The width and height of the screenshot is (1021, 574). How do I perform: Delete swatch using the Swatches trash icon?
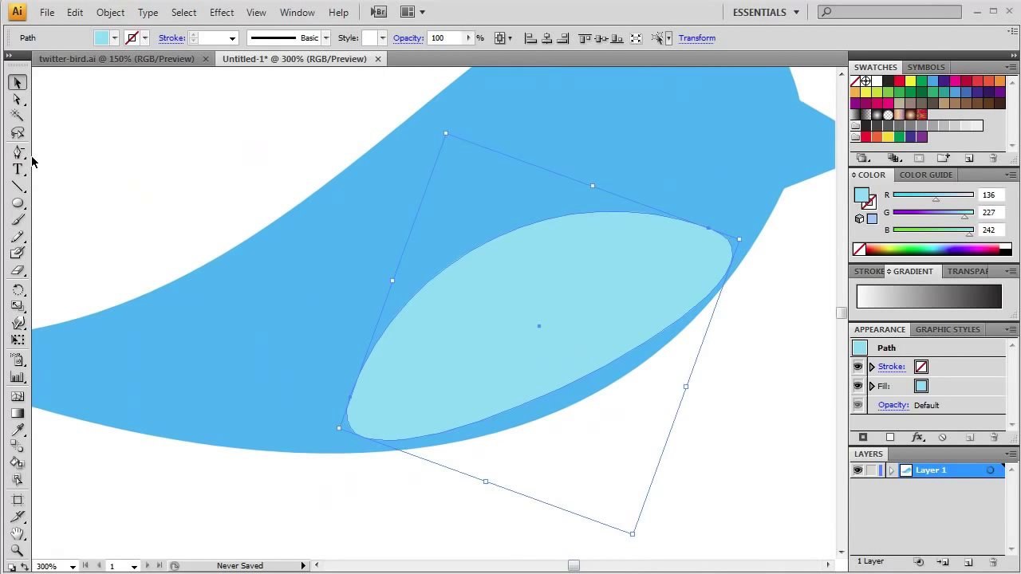coord(993,159)
